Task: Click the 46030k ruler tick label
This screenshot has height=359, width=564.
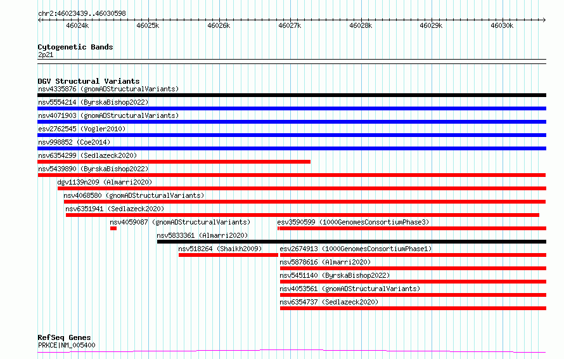Action: 502,25
